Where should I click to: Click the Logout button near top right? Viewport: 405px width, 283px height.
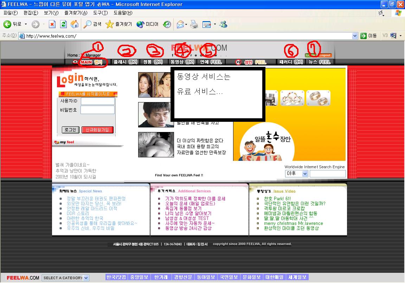325,55
